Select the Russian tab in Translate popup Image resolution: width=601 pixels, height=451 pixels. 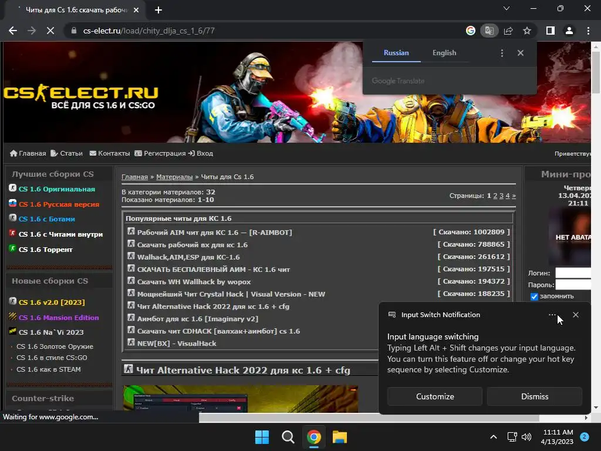[x=396, y=53]
